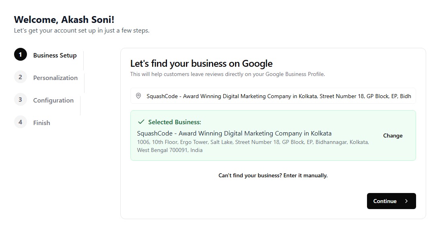Focus the business search input field
The height and width of the screenshot is (232, 435).
click(278, 96)
